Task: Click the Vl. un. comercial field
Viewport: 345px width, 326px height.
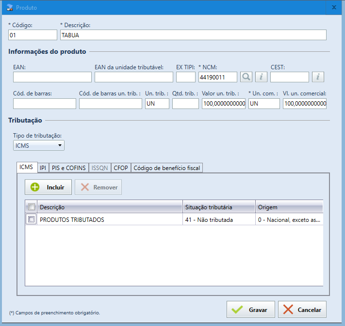Action: (305, 104)
